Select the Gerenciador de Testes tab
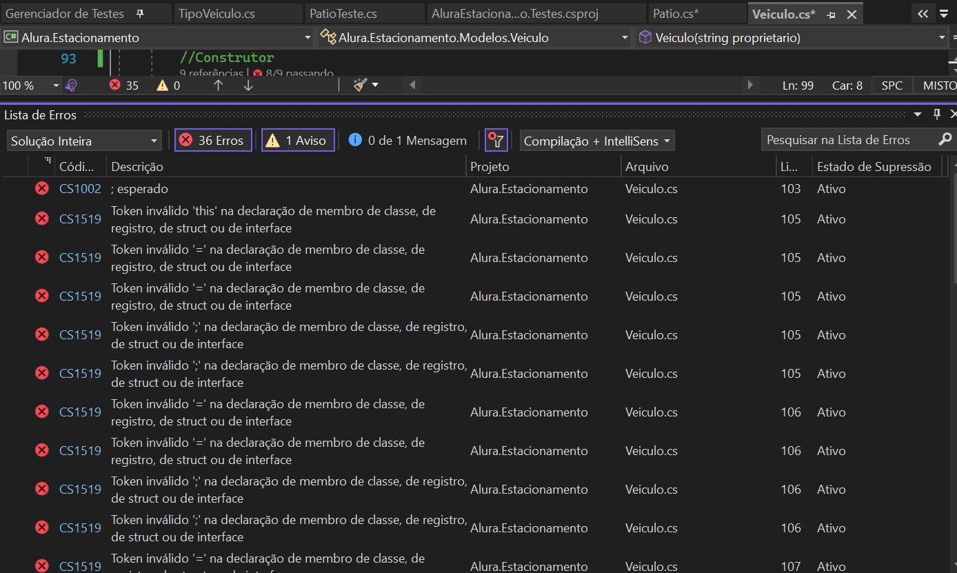This screenshot has width=957, height=573. (65, 14)
